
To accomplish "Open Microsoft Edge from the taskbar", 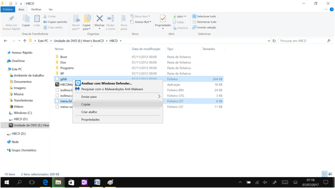I will 45,182.
